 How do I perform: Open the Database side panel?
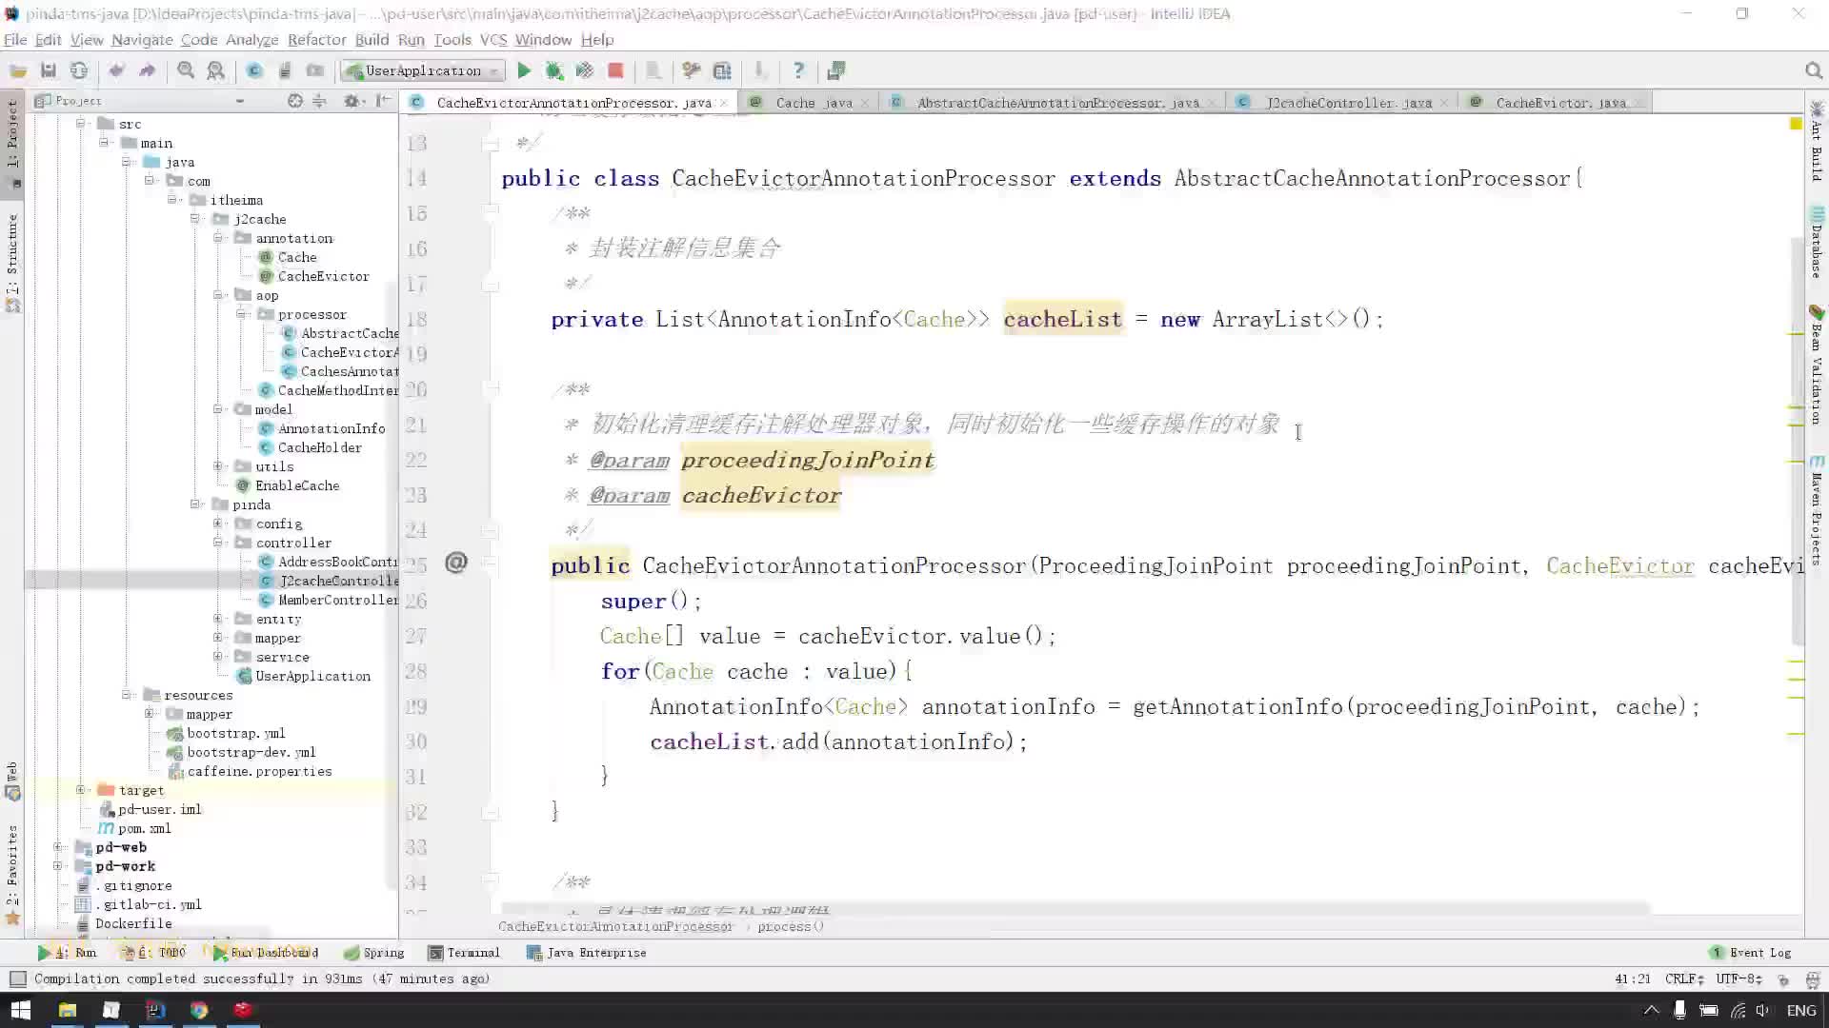click(x=1818, y=243)
